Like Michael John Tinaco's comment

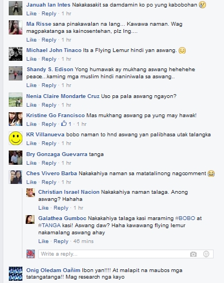pos(31,59)
